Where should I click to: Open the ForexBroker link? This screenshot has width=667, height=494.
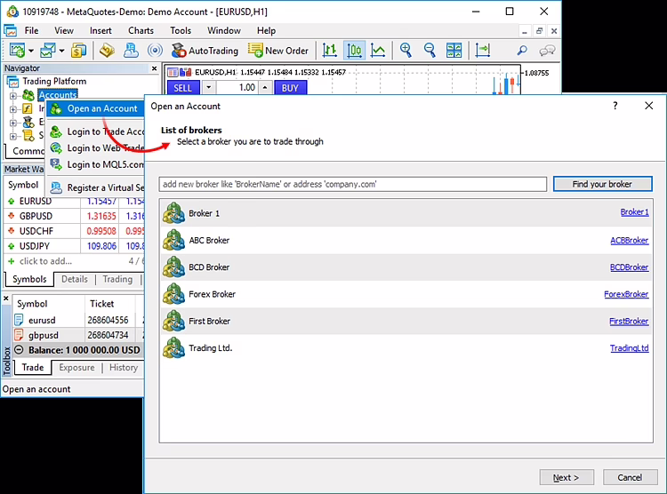626,294
